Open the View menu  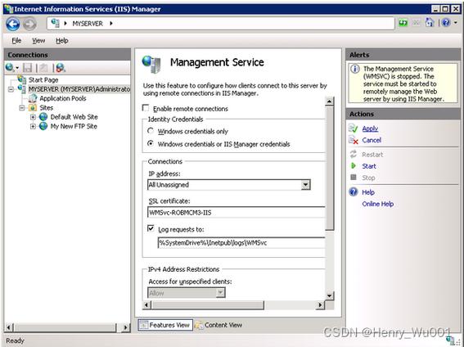coord(38,41)
